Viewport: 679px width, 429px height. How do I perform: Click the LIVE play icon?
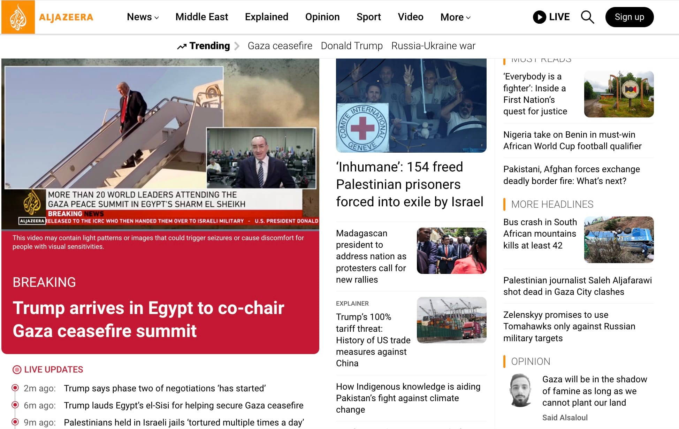pyautogui.click(x=539, y=17)
